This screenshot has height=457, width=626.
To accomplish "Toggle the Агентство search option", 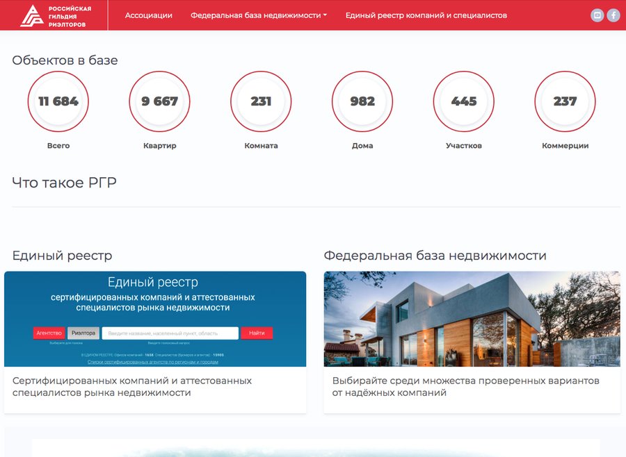I will (x=49, y=333).
